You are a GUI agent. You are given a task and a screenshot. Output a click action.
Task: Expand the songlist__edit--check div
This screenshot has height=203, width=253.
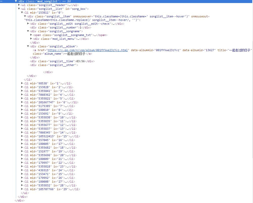tap(28, 24)
